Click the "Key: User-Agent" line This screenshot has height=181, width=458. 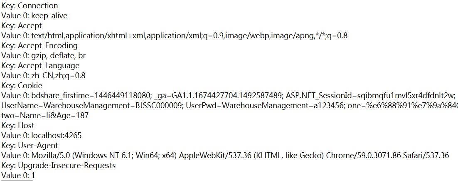pyautogui.click(x=30, y=146)
